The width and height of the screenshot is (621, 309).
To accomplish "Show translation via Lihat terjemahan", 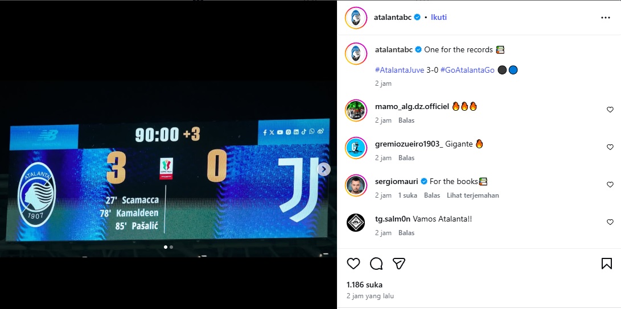I will point(472,195).
